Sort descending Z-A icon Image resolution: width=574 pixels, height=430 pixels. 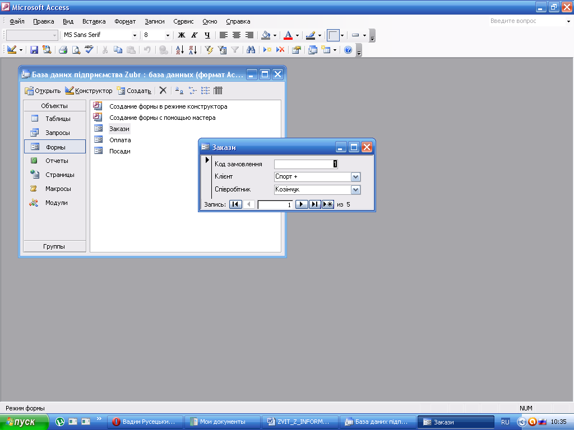[193, 50]
